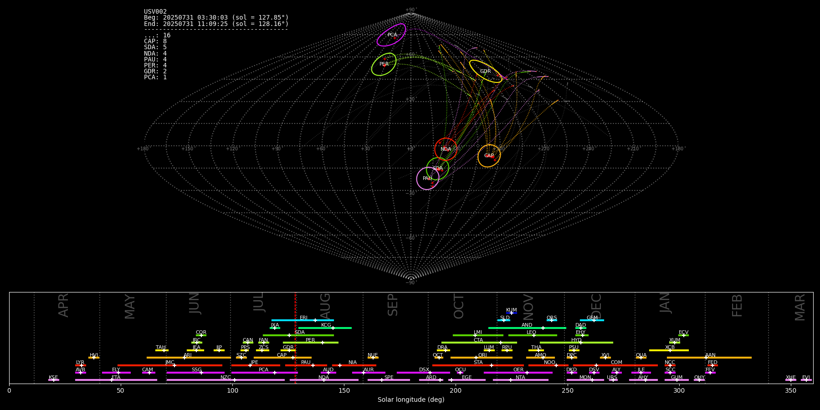820x410 pixels.
Task: Click the QUA shower label in timeline
Action: point(641,355)
